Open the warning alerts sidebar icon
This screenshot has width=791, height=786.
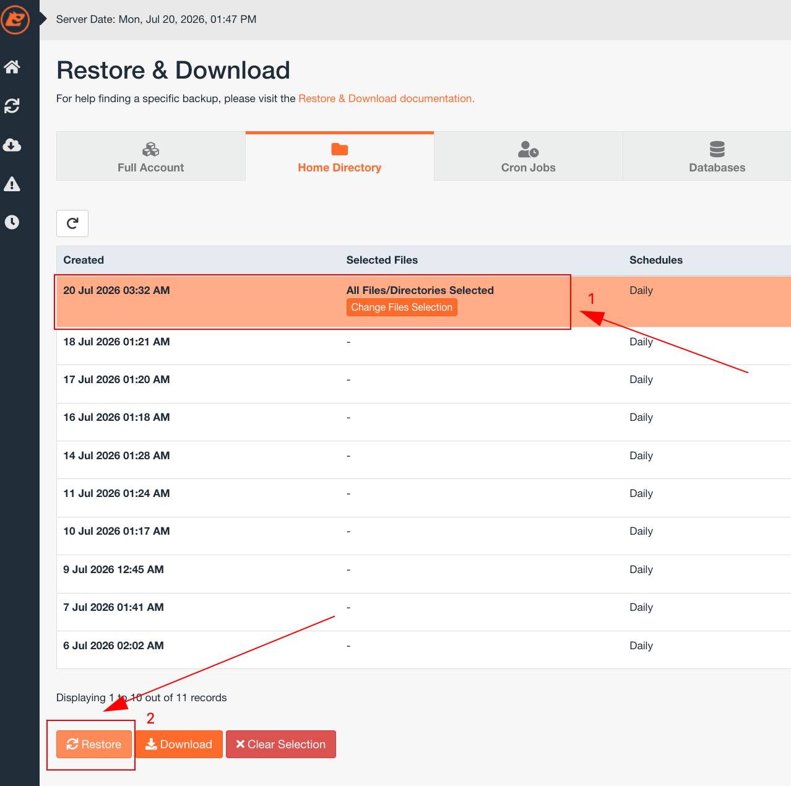tap(12, 184)
